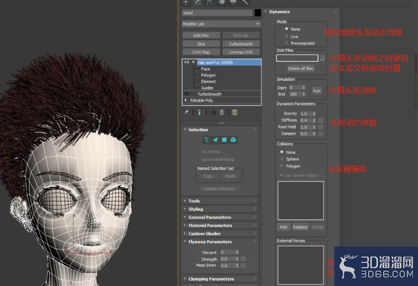Choose Sphere collision type
Image resolution: width=418 pixels, height=286 pixels.
[282, 159]
